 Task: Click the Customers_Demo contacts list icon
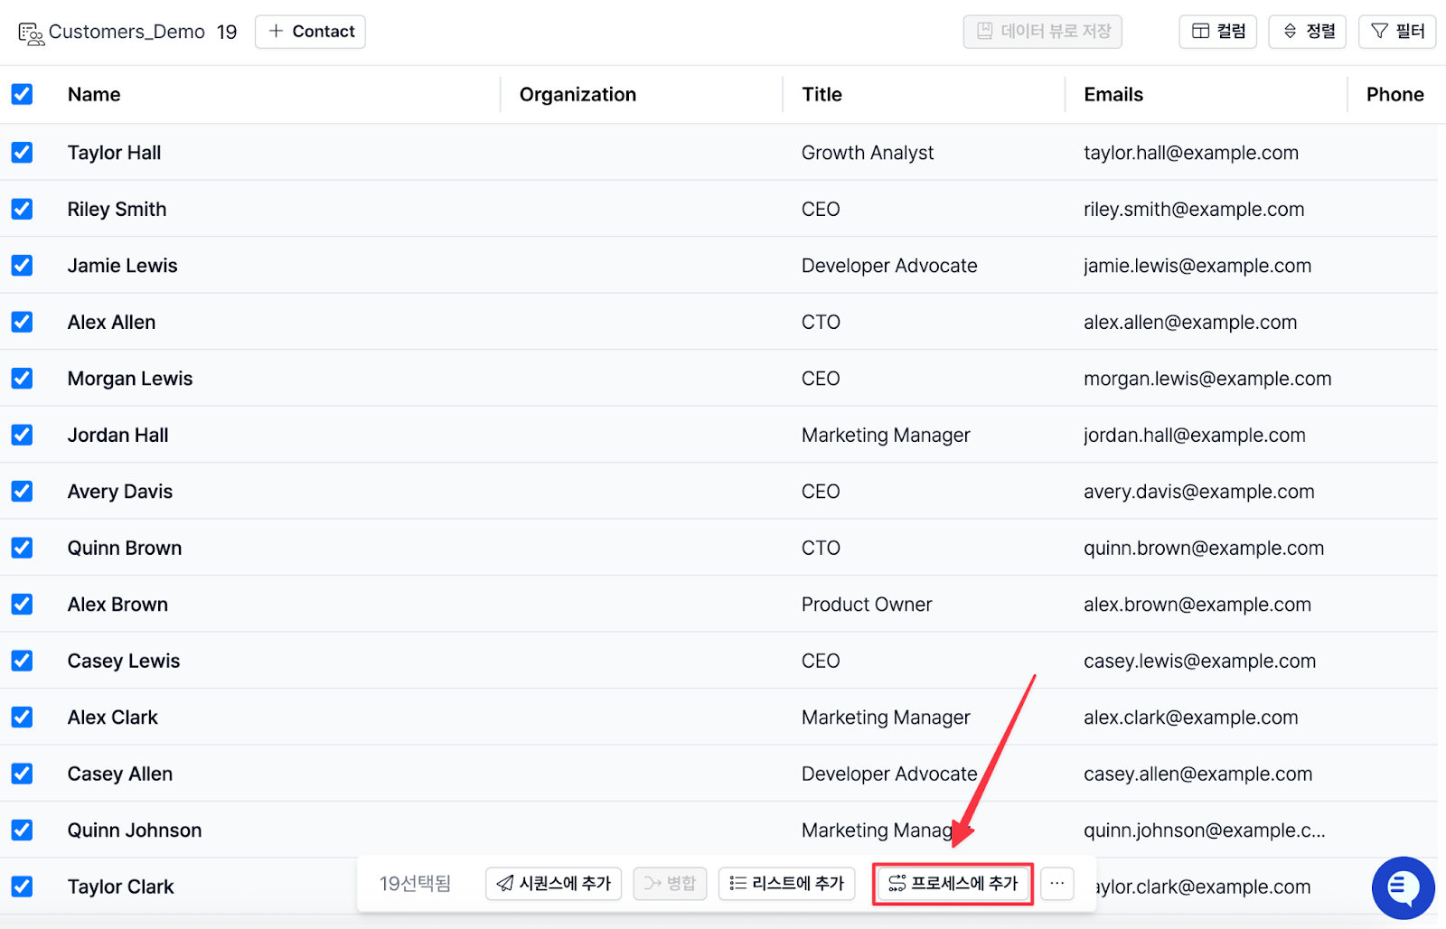31,33
